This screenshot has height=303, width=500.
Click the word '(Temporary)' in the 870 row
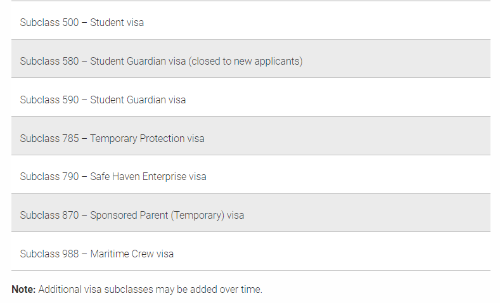click(x=197, y=216)
